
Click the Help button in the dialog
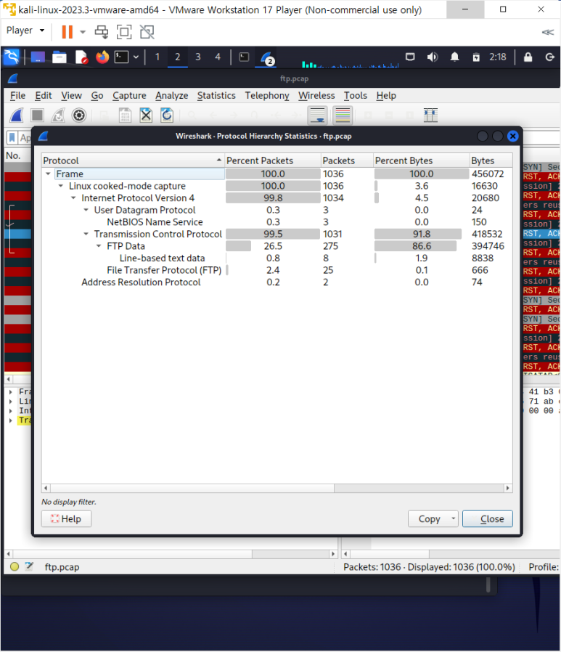[67, 518]
